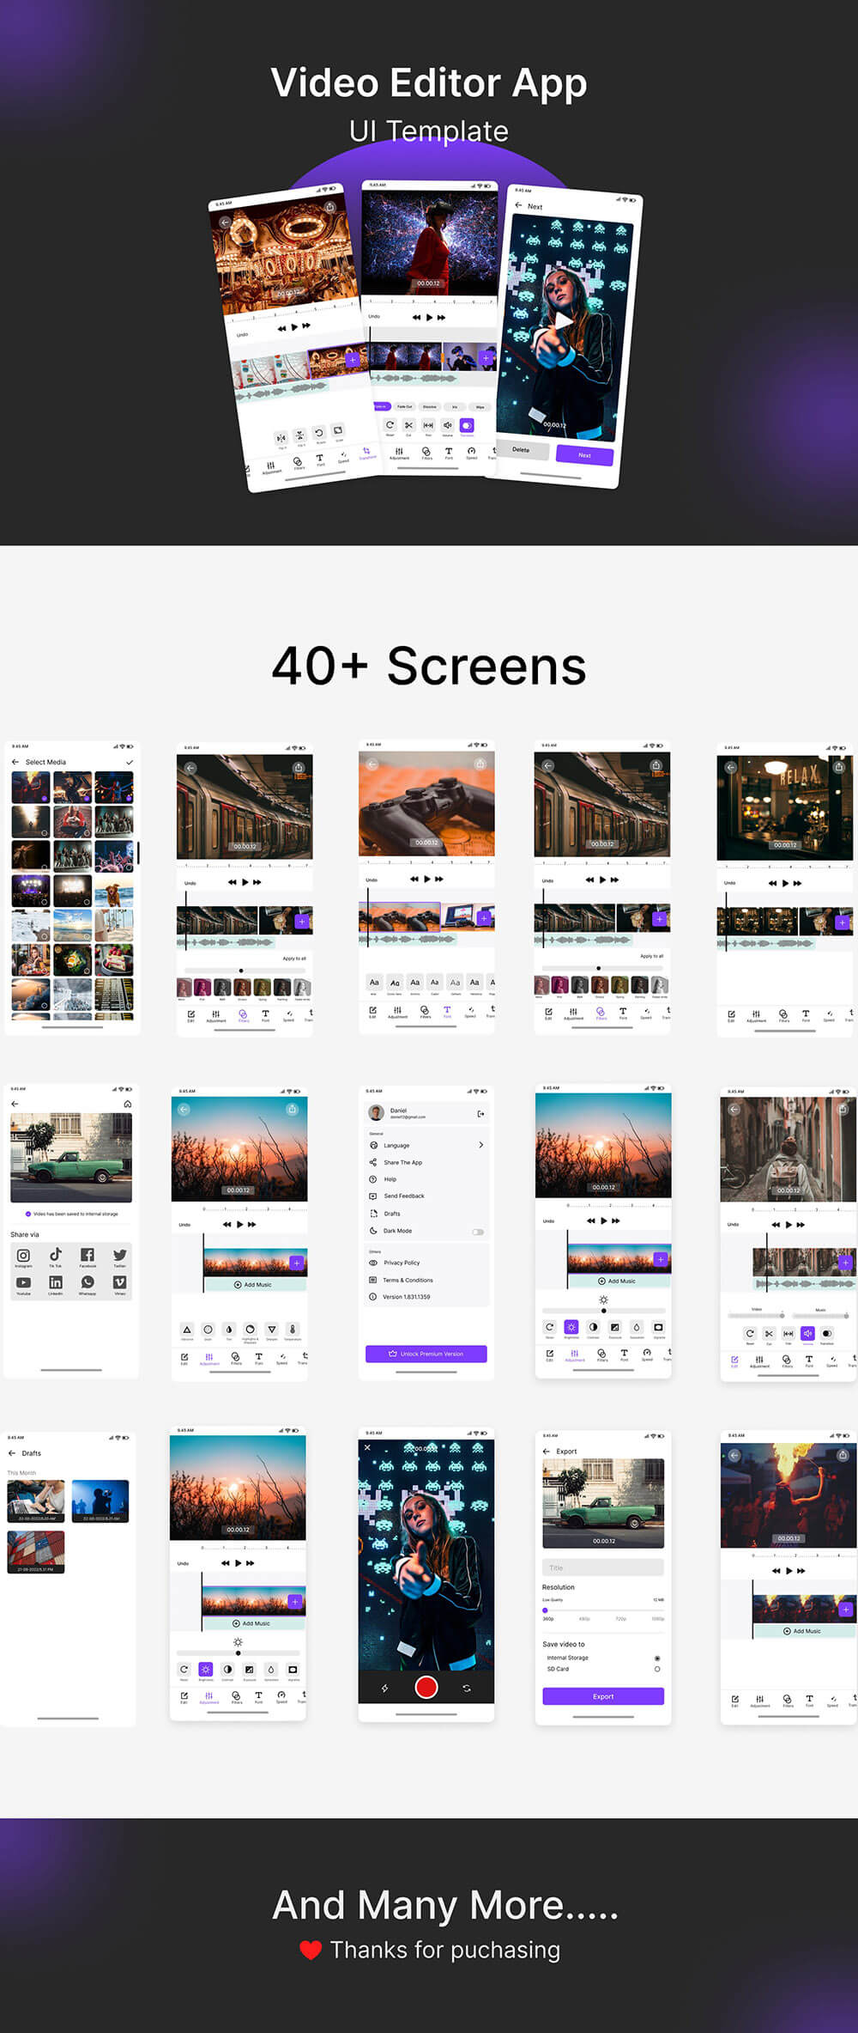Toggle the camera flash lightning icon
Image resolution: width=858 pixels, height=2033 pixels.
pos(384,1688)
